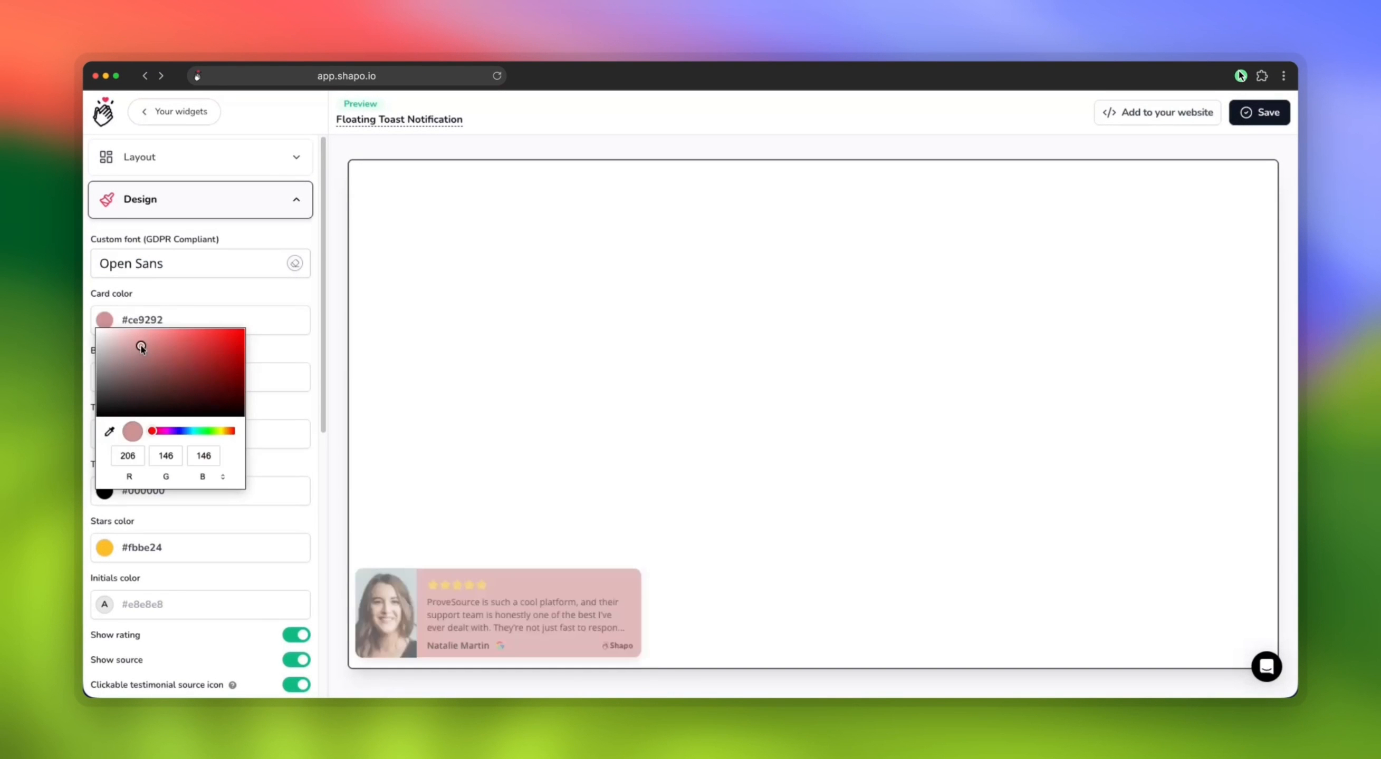Switch the color model from RGB
This screenshot has height=759, width=1381.
point(223,475)
